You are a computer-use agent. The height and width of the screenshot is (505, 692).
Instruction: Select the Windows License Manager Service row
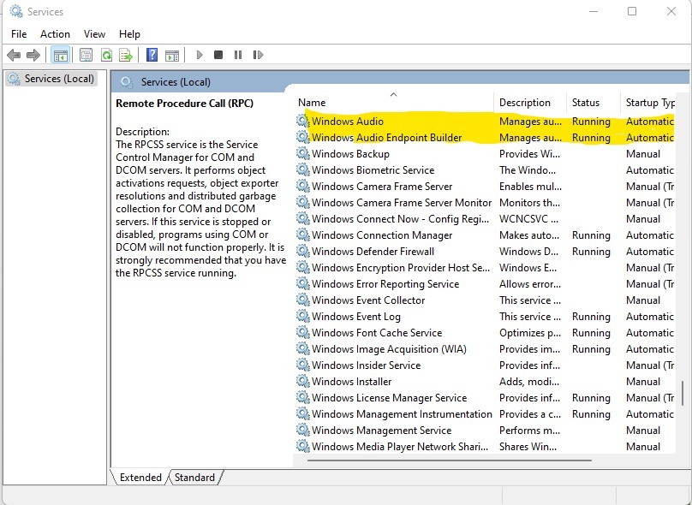click(485, 398)
